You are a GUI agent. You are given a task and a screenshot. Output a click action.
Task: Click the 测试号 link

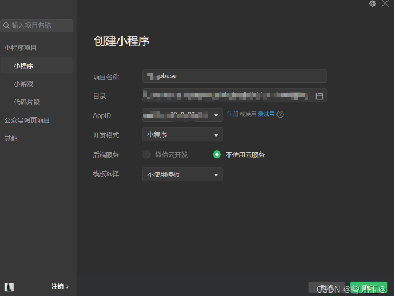266,114
